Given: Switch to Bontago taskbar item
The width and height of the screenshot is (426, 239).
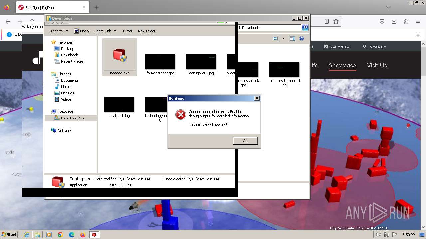Looking at the screenshot, I should pos(94,235).
